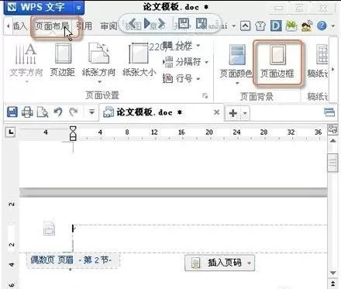Image resolution: width=341 pixels, height=289 pixels.
Task: Launch the 页面设置 dialog via corner launcher
Action: 205,96
